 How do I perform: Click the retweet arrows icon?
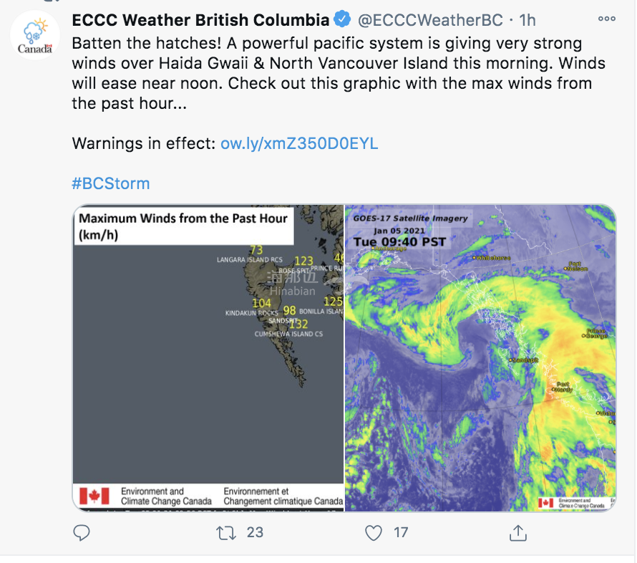(226, 533)
